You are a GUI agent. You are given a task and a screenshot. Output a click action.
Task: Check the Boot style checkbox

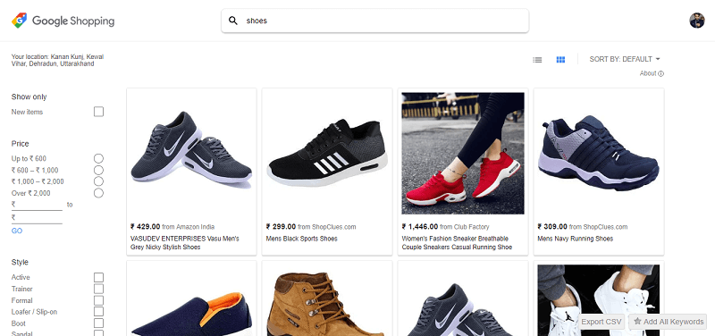[x=98, y=323]
